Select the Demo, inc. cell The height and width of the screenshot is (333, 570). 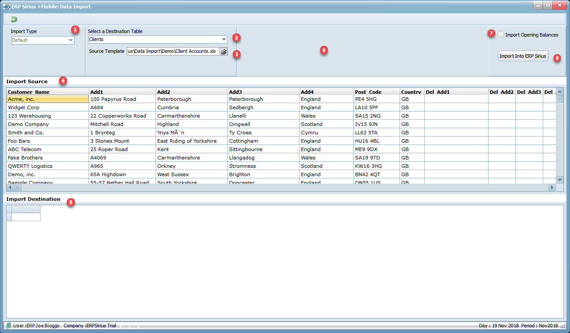pyautogui.click(x=48, y=174)
